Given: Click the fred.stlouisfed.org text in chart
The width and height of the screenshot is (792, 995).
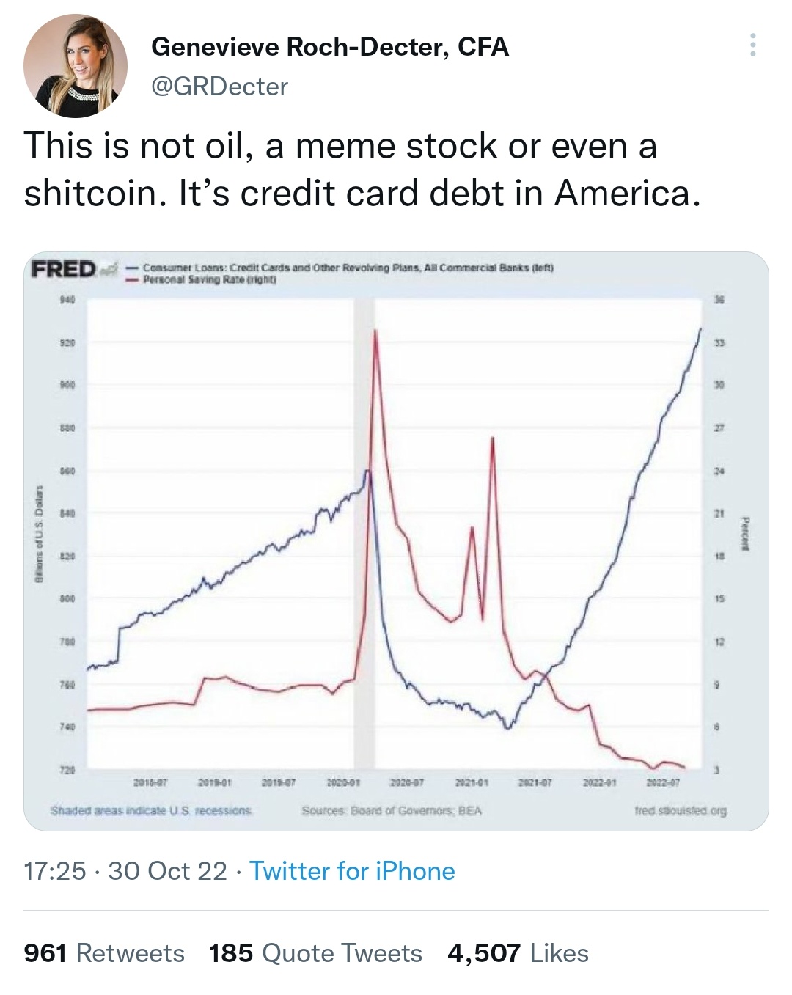Looking at the screenshot, I should click(x=680, y=811).
